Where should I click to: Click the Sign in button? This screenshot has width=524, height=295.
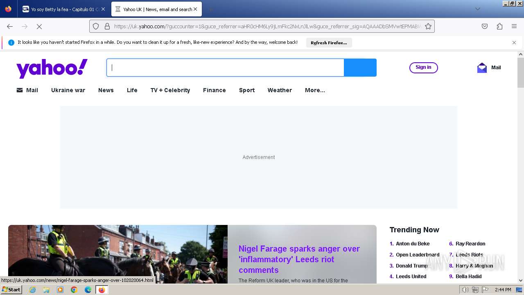click(423, 68)
